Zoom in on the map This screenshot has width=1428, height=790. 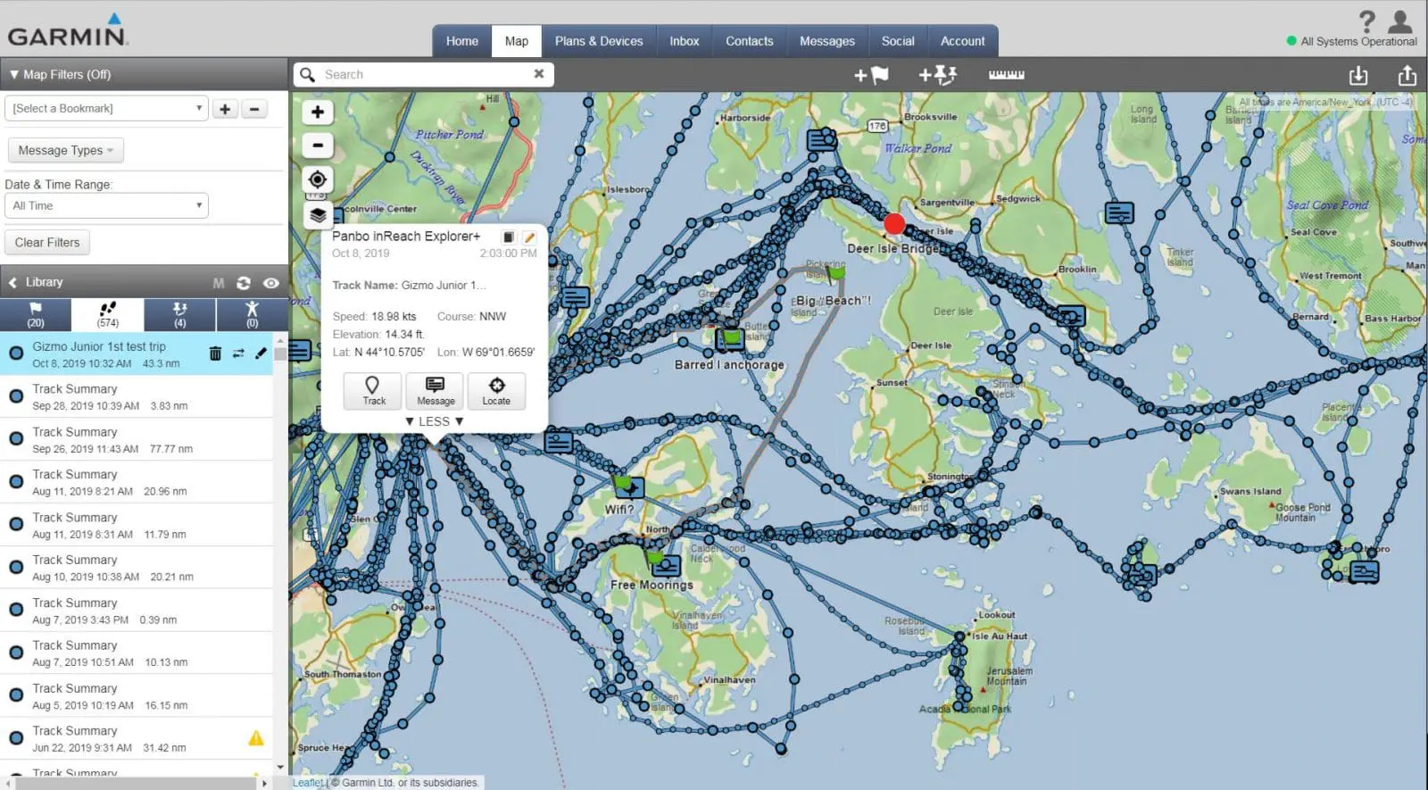tap(318, 112)
